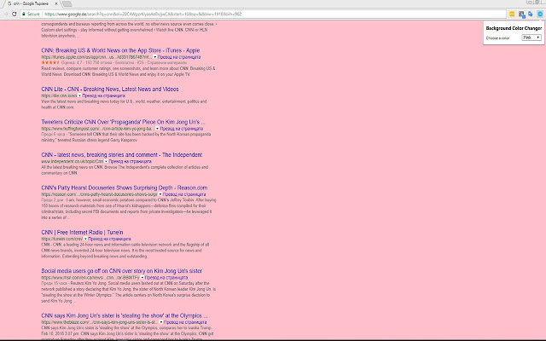Close the cnn Google search tab

pyautogui.click(x=56, y=3)
